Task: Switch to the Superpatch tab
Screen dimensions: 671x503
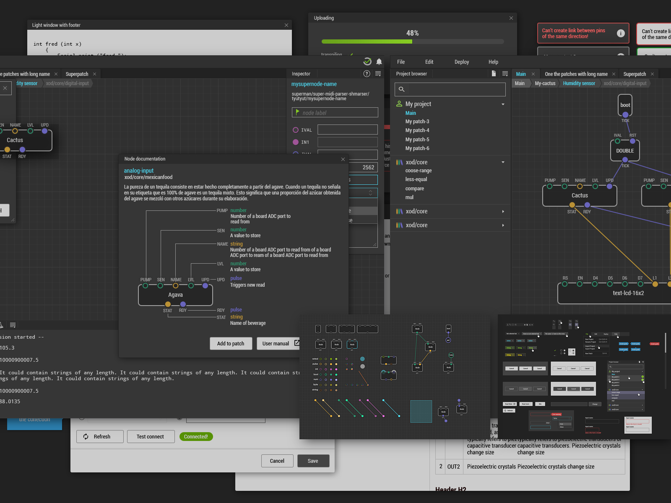Action: coord(635,73)
